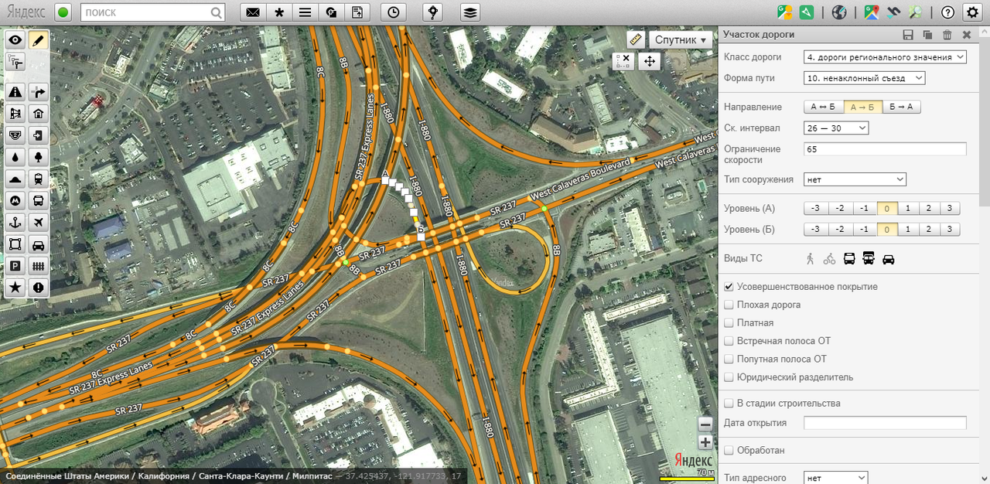Open the three-lines list button

(305, 12)
